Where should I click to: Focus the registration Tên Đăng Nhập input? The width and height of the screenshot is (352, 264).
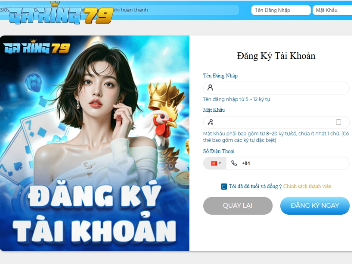276,88
